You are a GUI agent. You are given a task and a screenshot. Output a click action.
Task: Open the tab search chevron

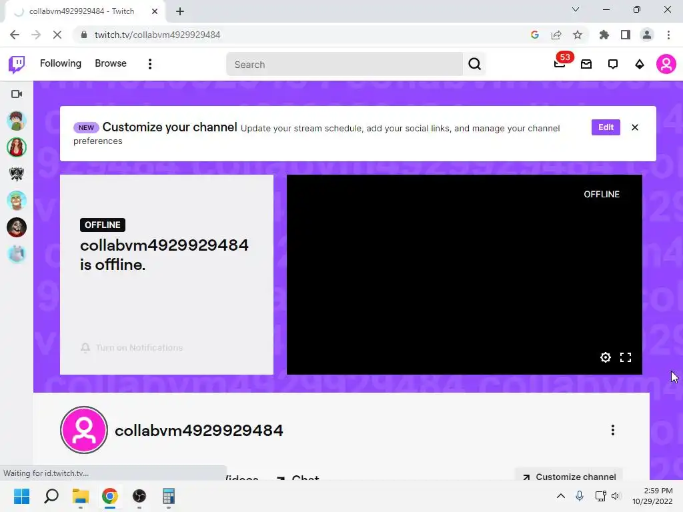click(576, 9)
